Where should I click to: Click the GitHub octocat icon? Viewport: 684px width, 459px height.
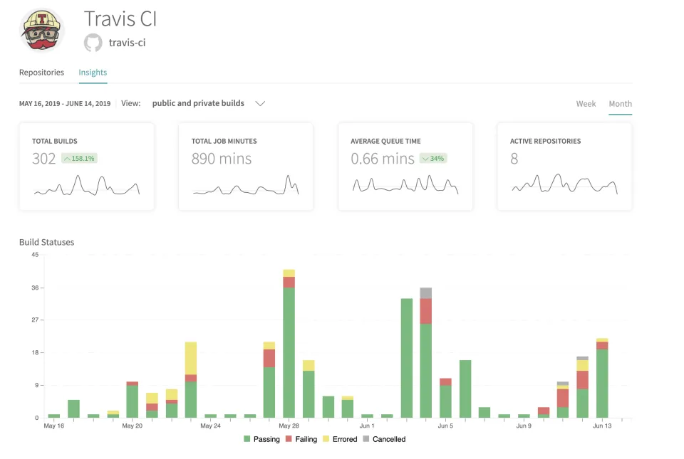93,43
